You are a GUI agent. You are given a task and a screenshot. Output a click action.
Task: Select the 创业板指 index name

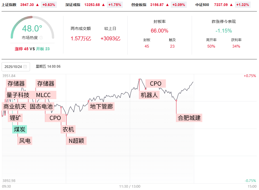(139, 5)
